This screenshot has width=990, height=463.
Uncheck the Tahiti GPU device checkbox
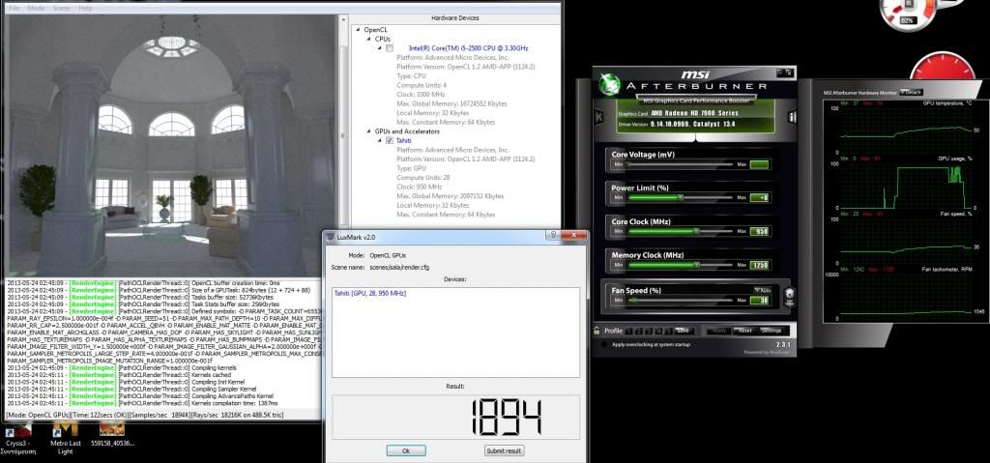[x=390, y=140]
